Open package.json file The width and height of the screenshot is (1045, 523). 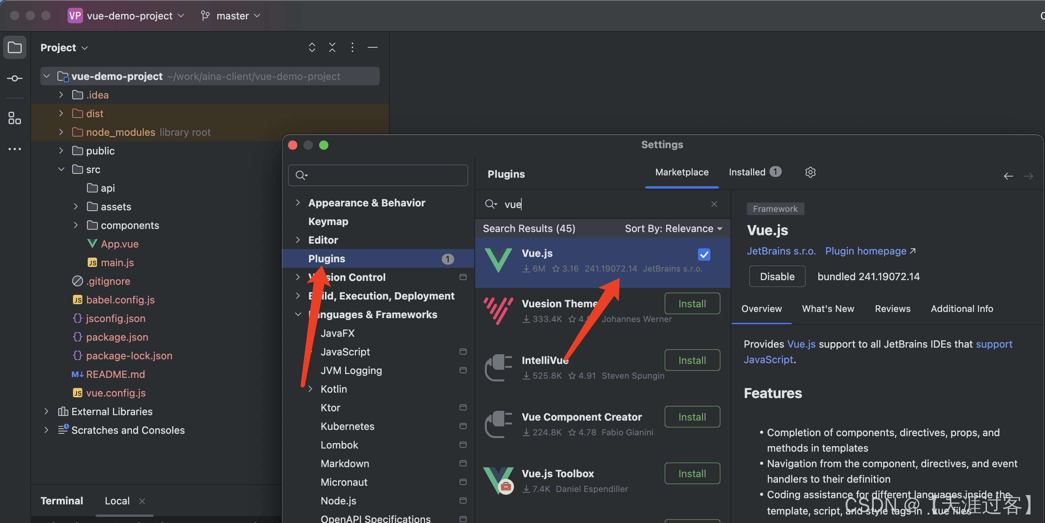(117, 337)
